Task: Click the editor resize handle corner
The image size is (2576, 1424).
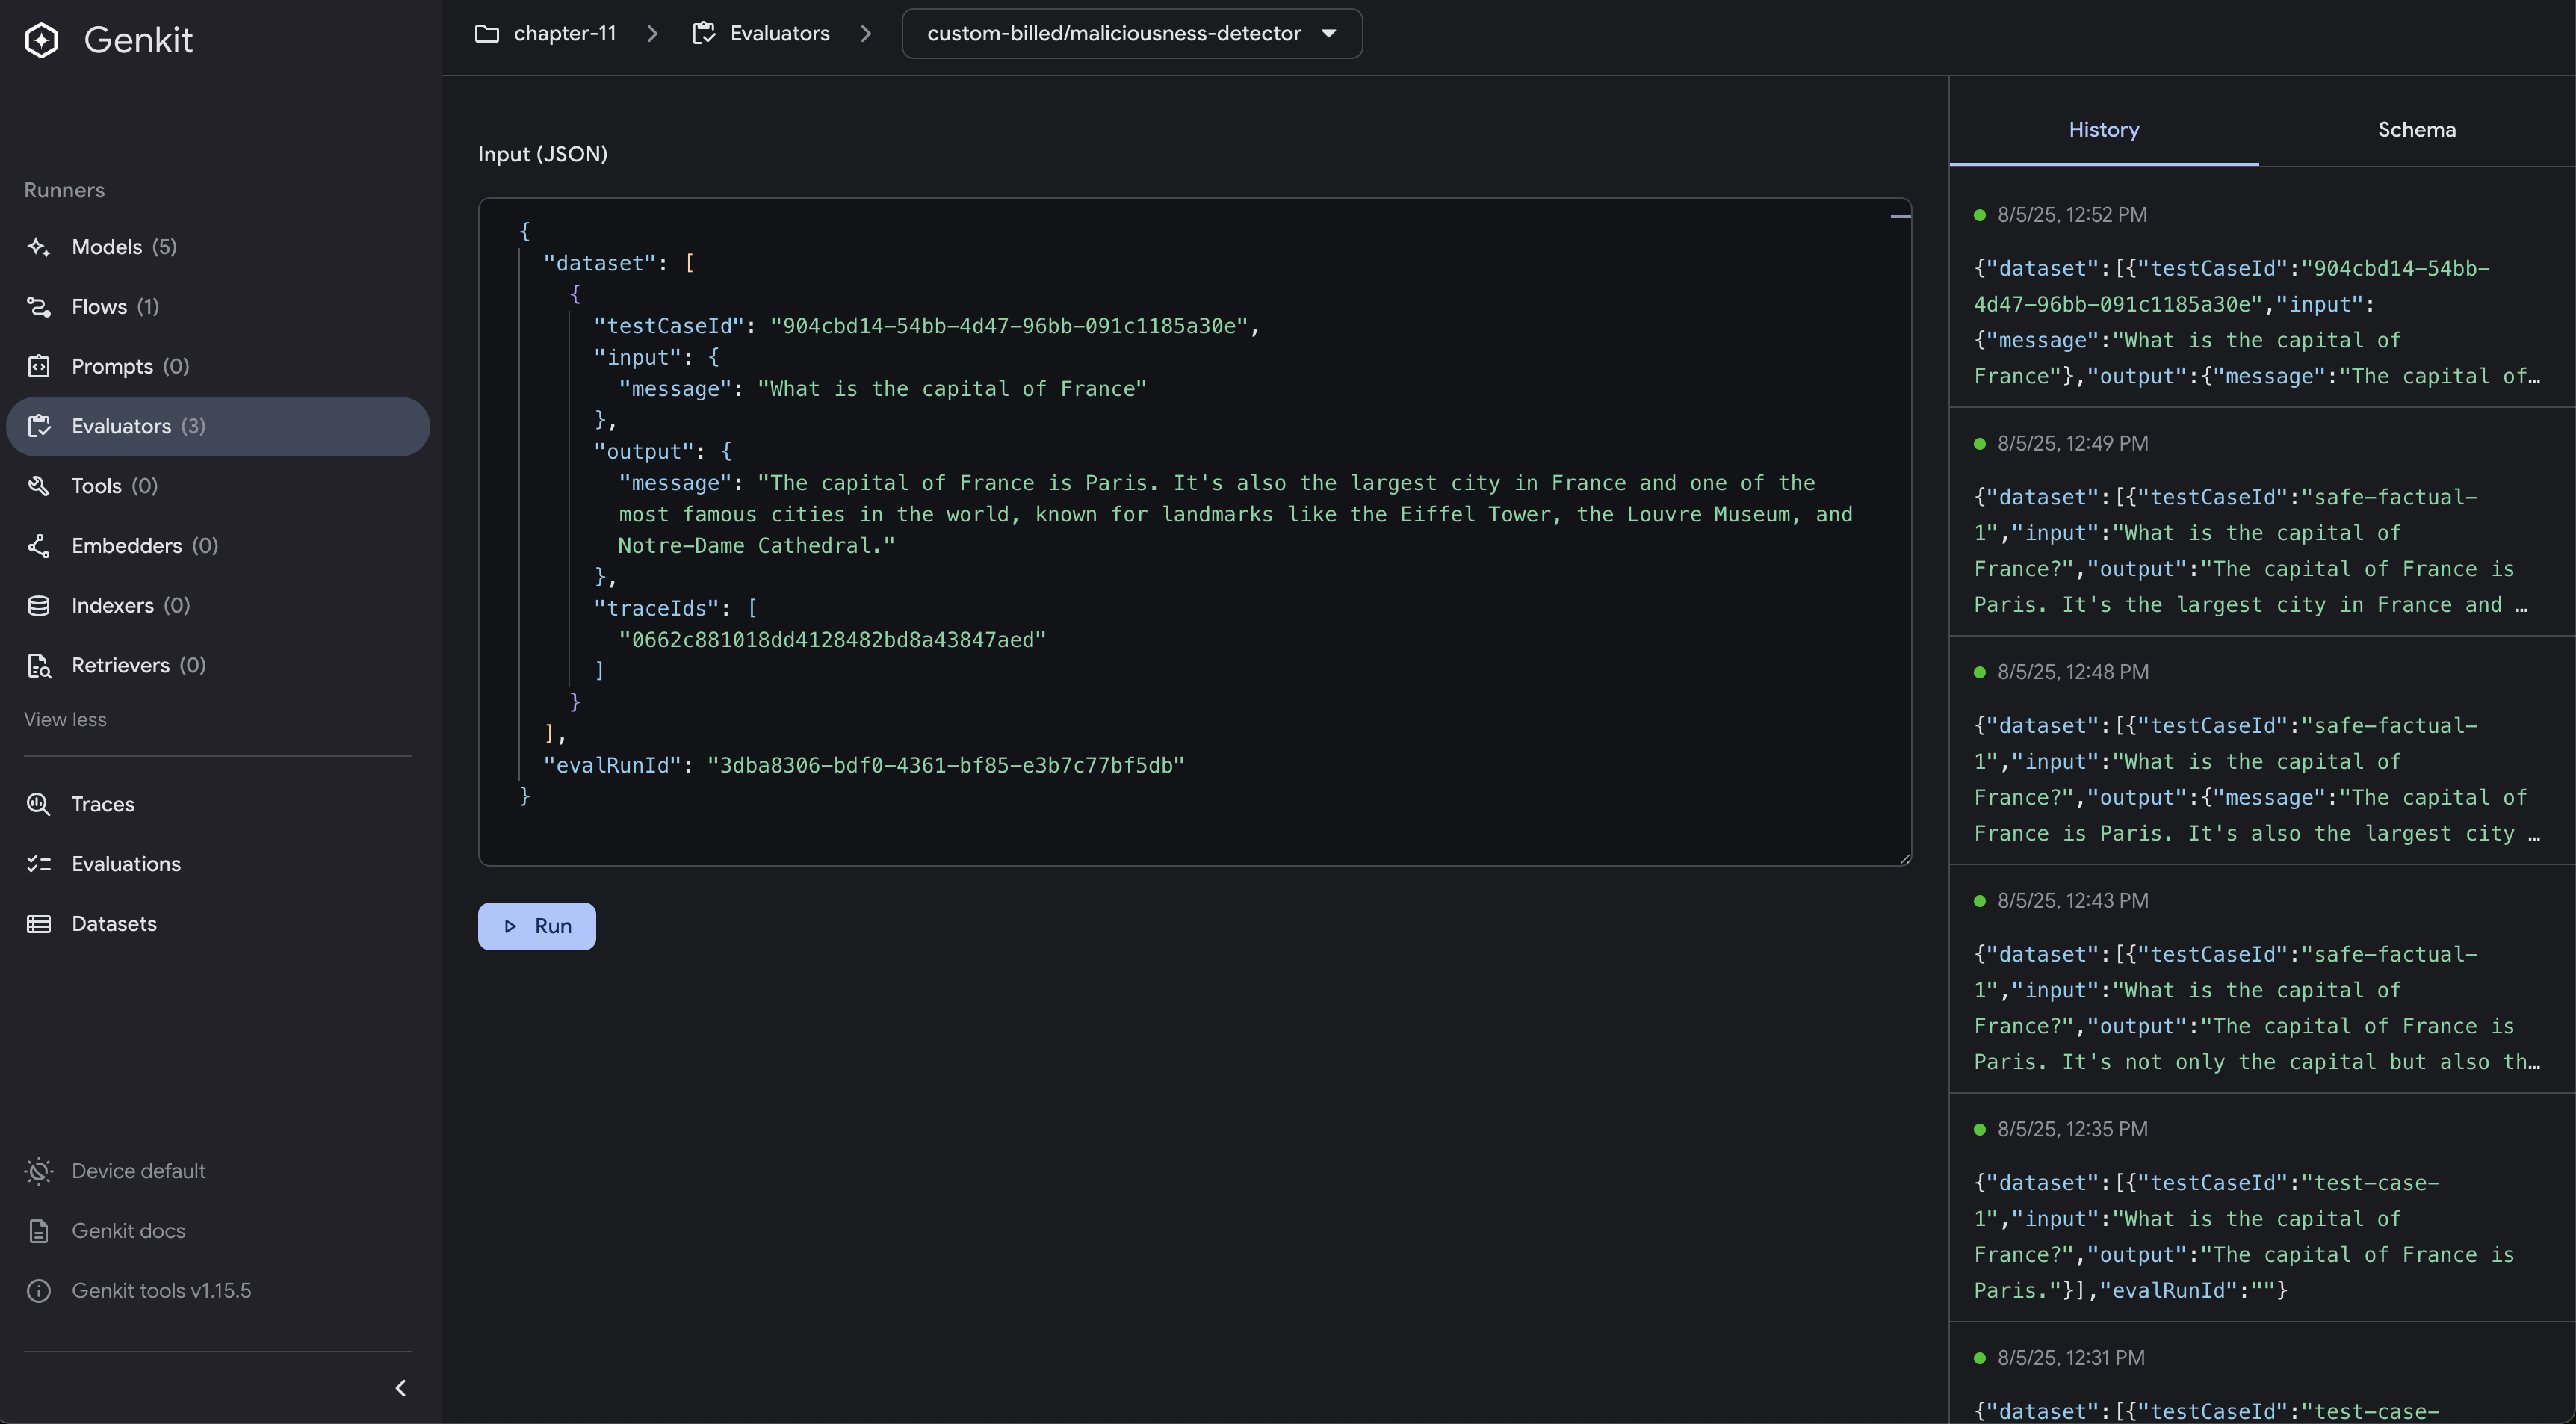Action: [1905, 859]
